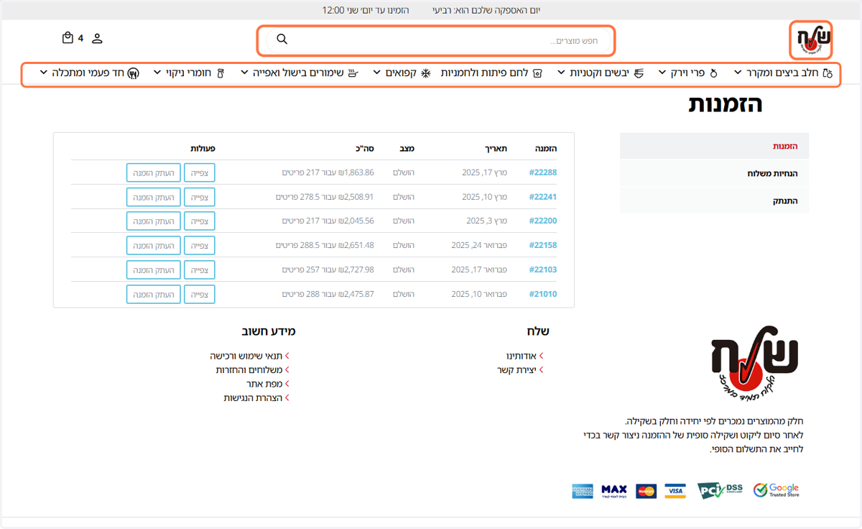The height and width of the screenshot is (529, 862).
Task: Click the cutlery icon beside חד פעמי ומתכלה
Action: [x=133, y=73]
